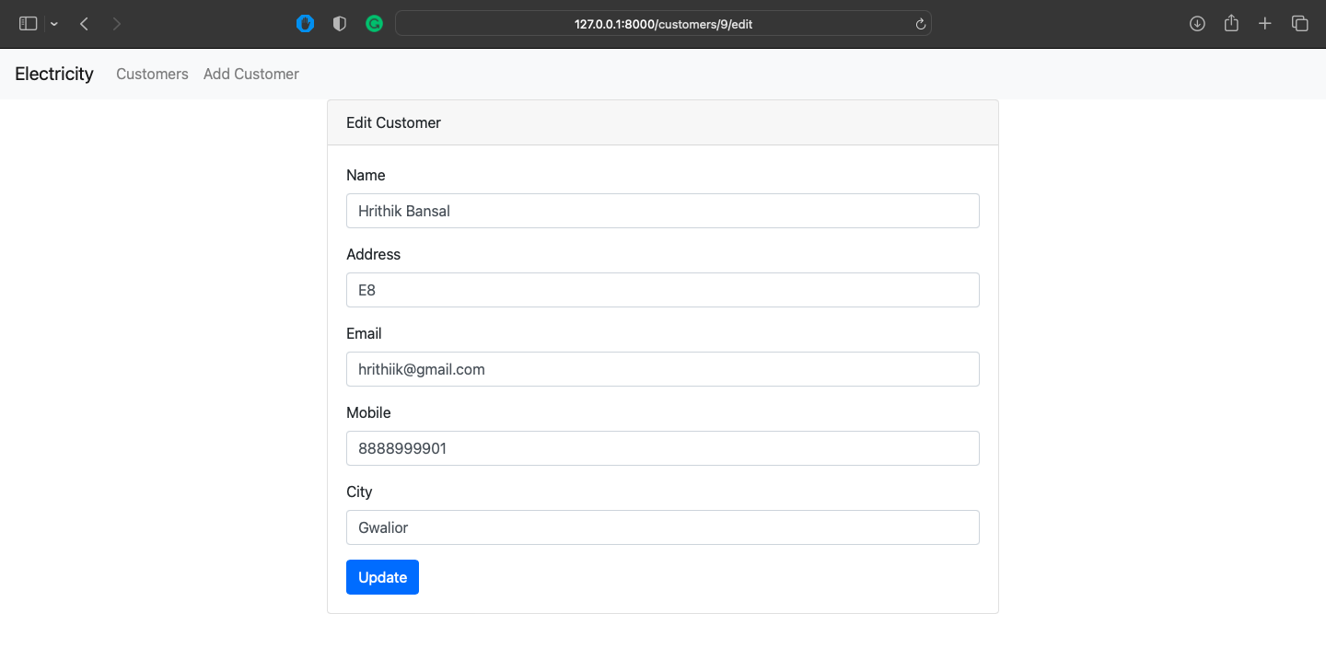Click the Mobile field label
Image resolution: width=1326 pixels, height=648 pixels.
click(368, 412)
